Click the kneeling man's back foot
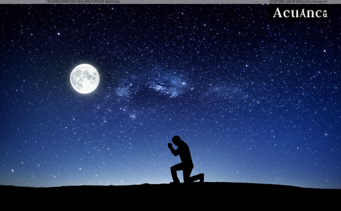Screen dimensions: 341x211 click(201, 177)
